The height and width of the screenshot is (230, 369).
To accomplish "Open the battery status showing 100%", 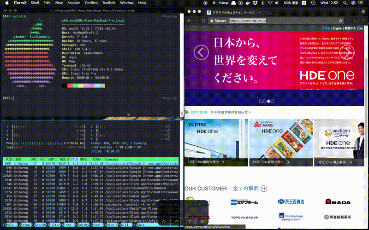I will click(x=291, y=3).
